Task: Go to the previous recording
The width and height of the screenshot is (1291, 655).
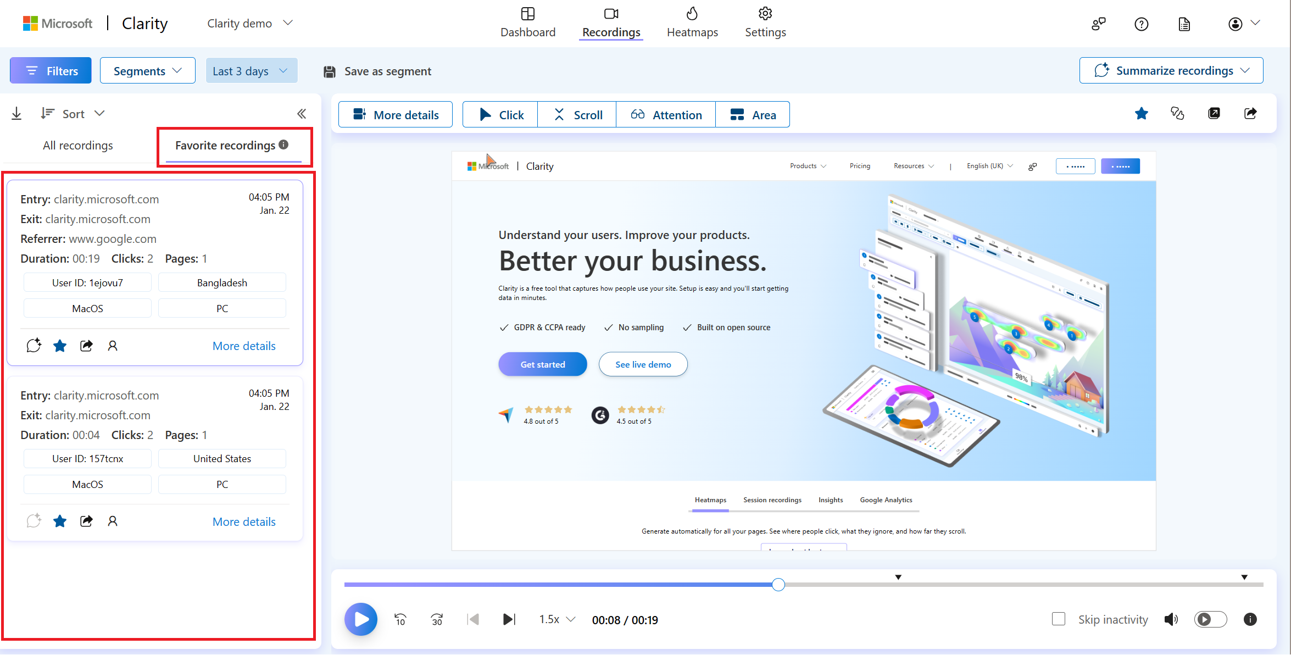Action: 473,619
